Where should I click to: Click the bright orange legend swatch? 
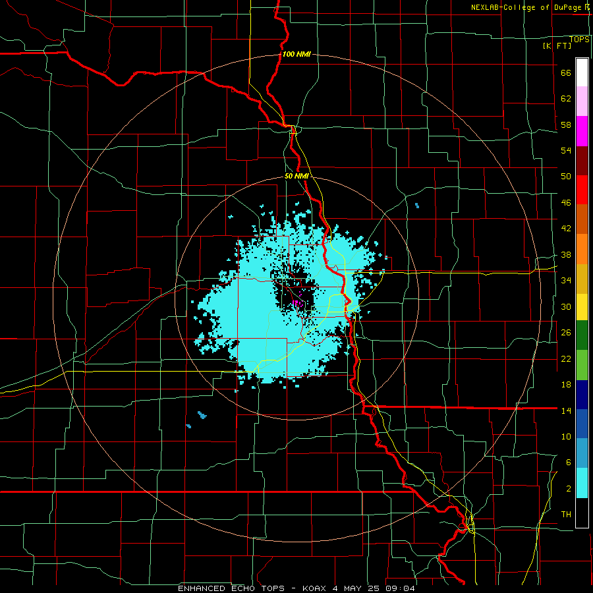pyautogui.click(x=582, y=249)
